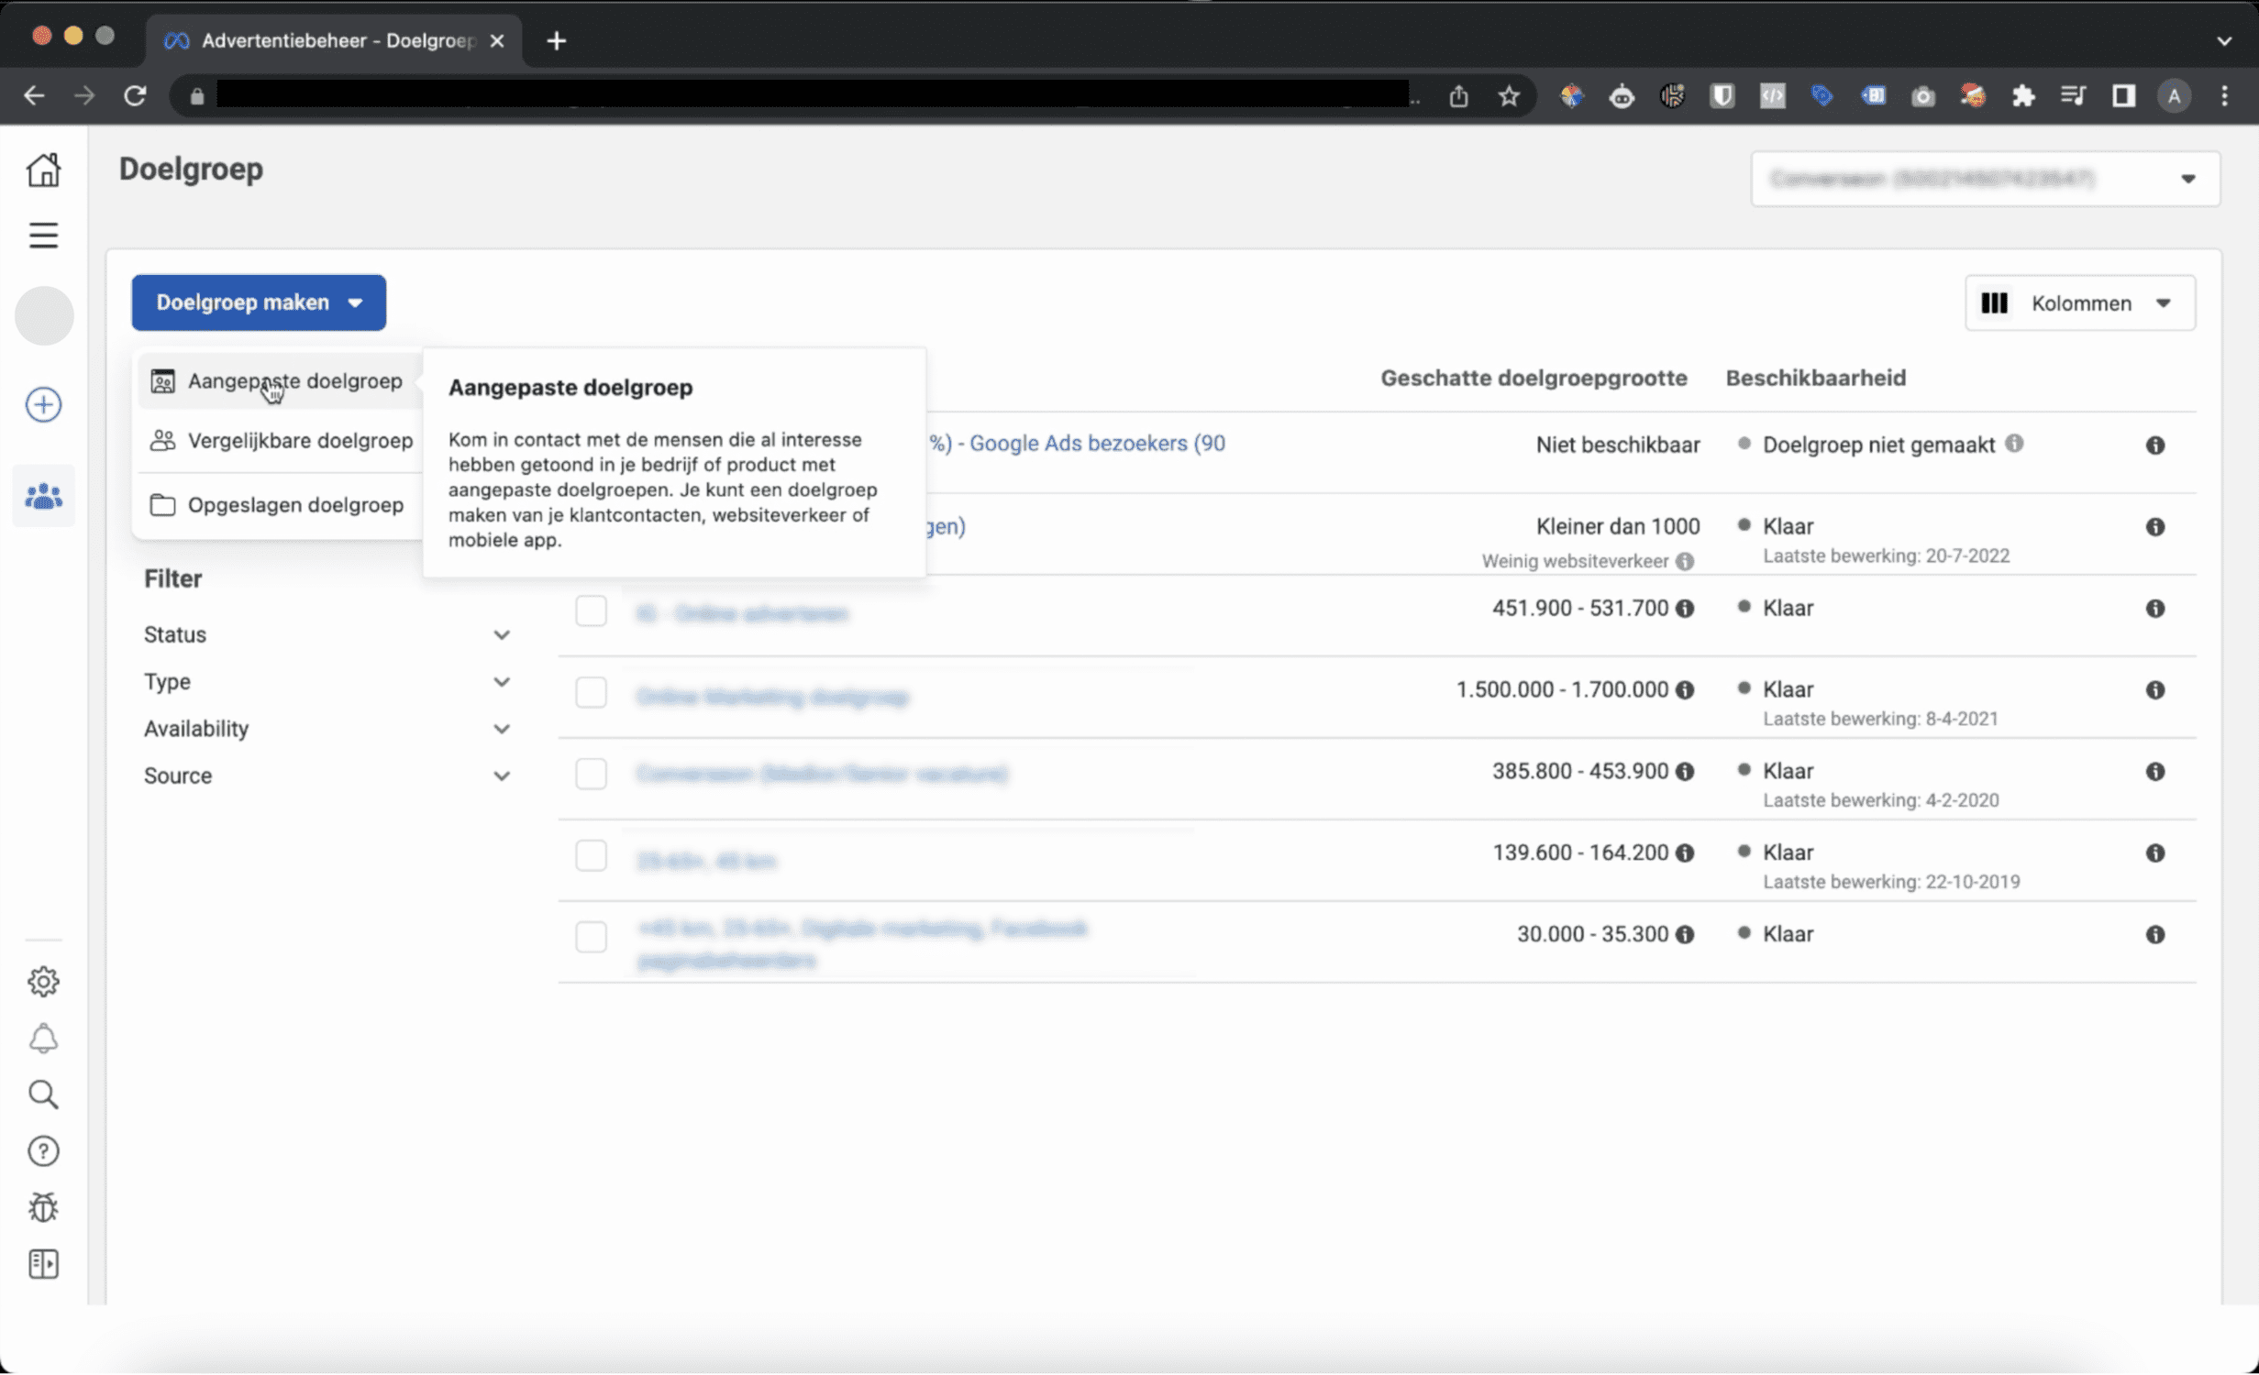The height and width of the screenshot is (1375, 2259).
Task: Click the search magnifier icon
Action: (x=44, y=1094)
